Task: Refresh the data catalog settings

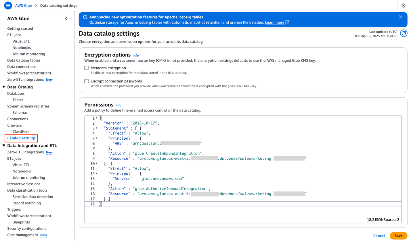Action: 404,34
